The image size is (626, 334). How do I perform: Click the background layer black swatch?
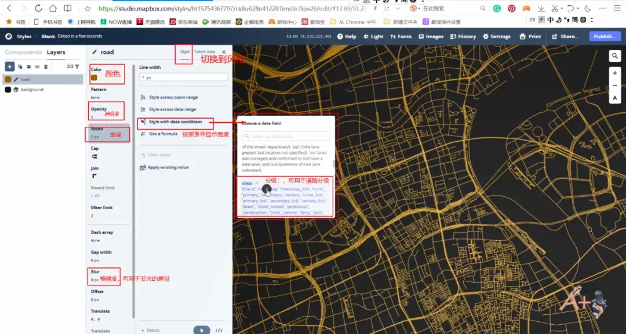(x=8, y=90)
